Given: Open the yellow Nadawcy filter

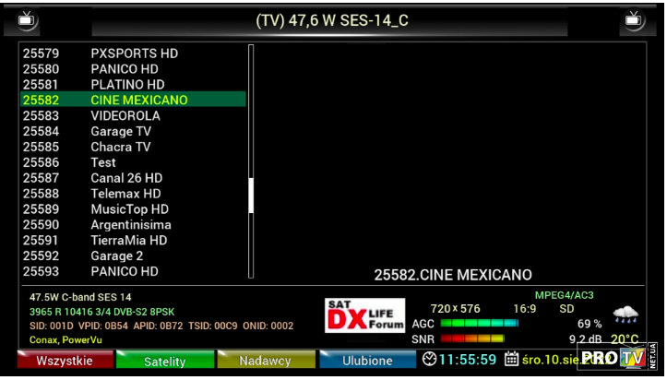Looking at the screenshot, I should 265,361.
